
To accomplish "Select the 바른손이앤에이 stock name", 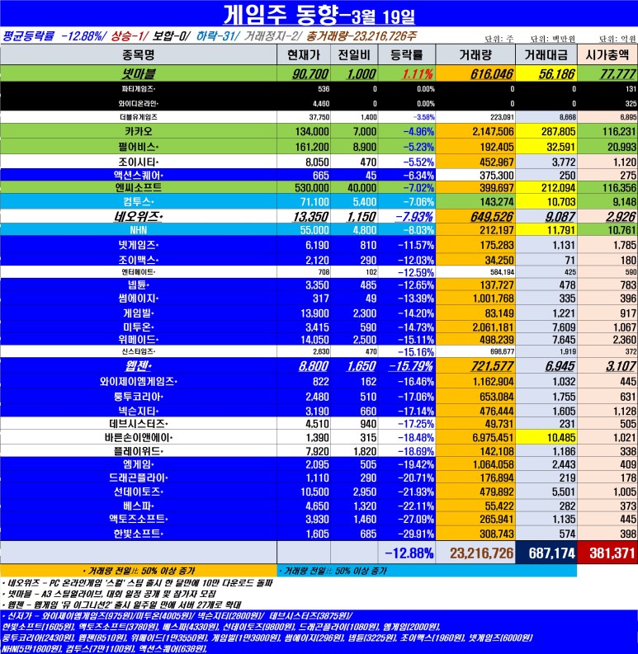I will point(138,438).
